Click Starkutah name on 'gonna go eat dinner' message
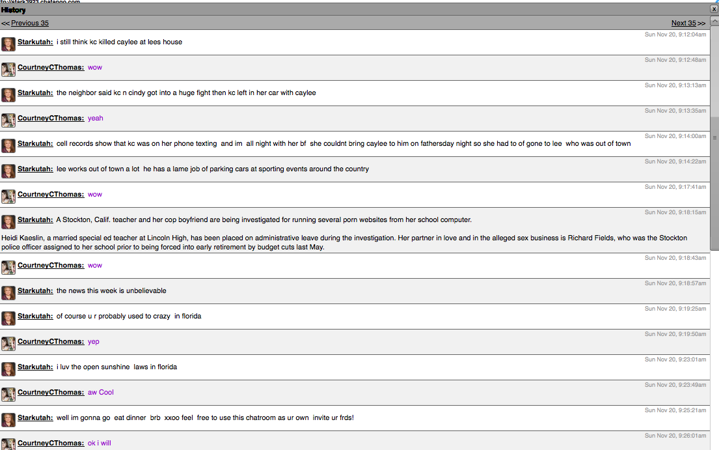Screen dimensions: 719x450 coord(35,417)
